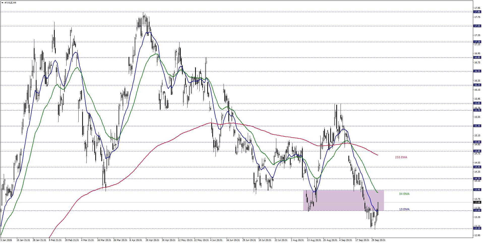This screenshot has height=243, width=483.
Task: Click the 29 Jun 20:31 time label
Action: (249, 240)
